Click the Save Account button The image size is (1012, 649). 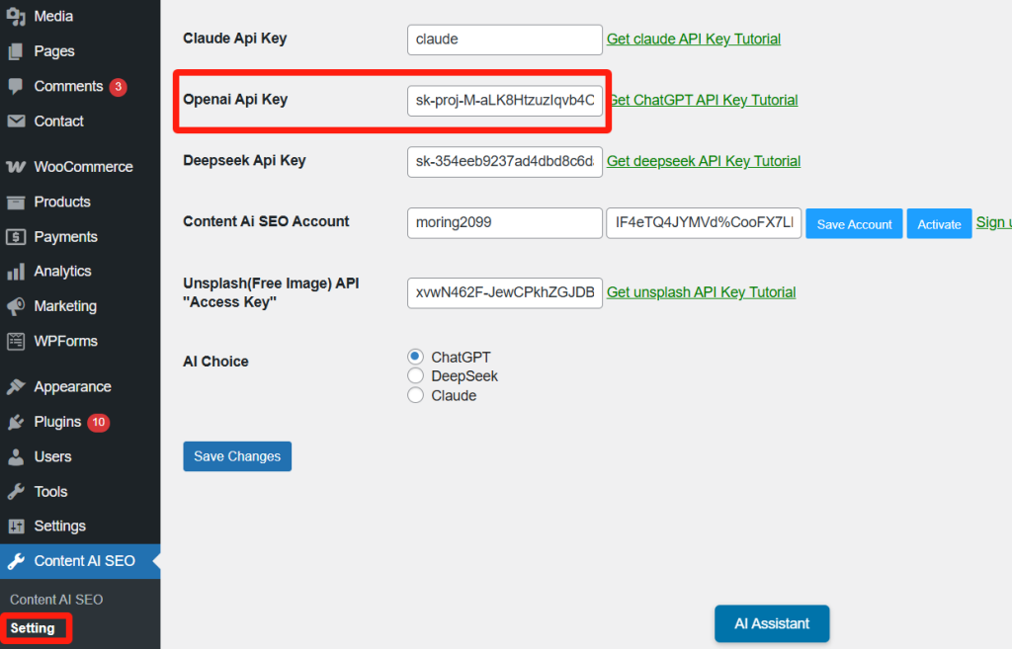855,224
